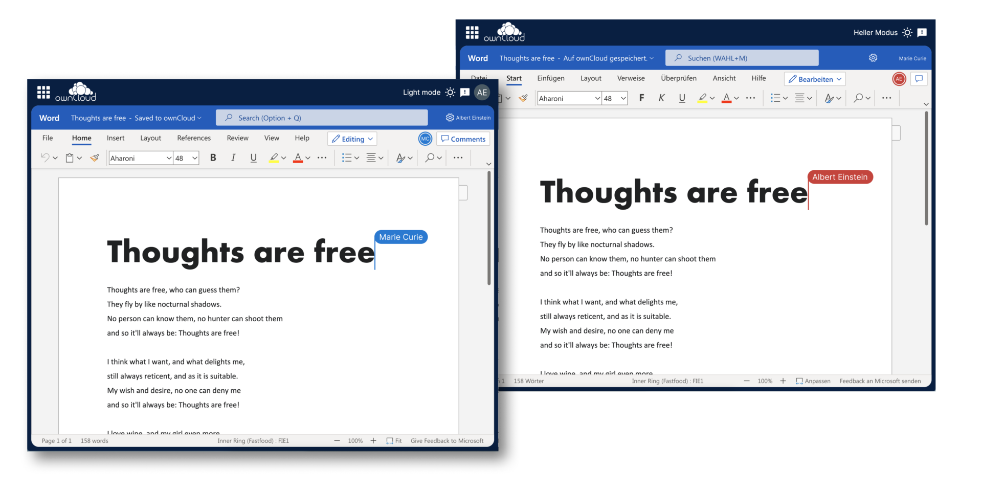982x491 pixels.
Task: Click the ownCloud logo in English window
Action: tap(76, 92)
